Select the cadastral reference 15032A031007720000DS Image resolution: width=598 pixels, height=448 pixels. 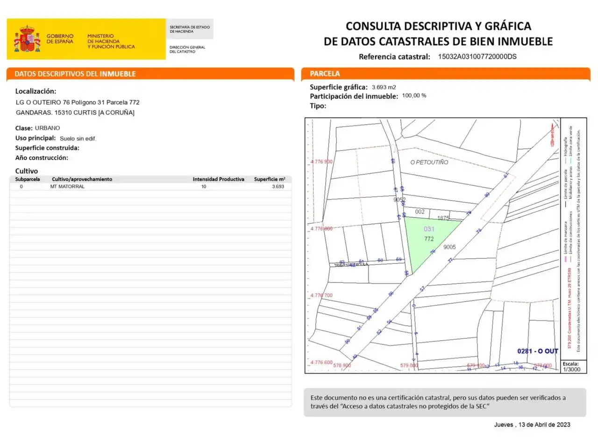pos(477,56)
